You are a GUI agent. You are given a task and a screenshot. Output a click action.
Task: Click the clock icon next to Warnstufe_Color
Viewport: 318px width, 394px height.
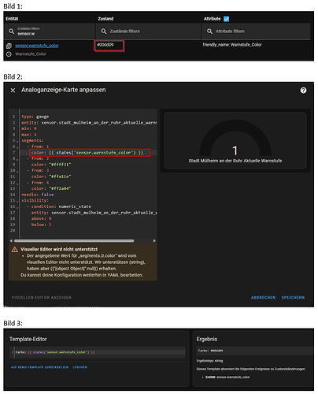(x=9, y=54)
